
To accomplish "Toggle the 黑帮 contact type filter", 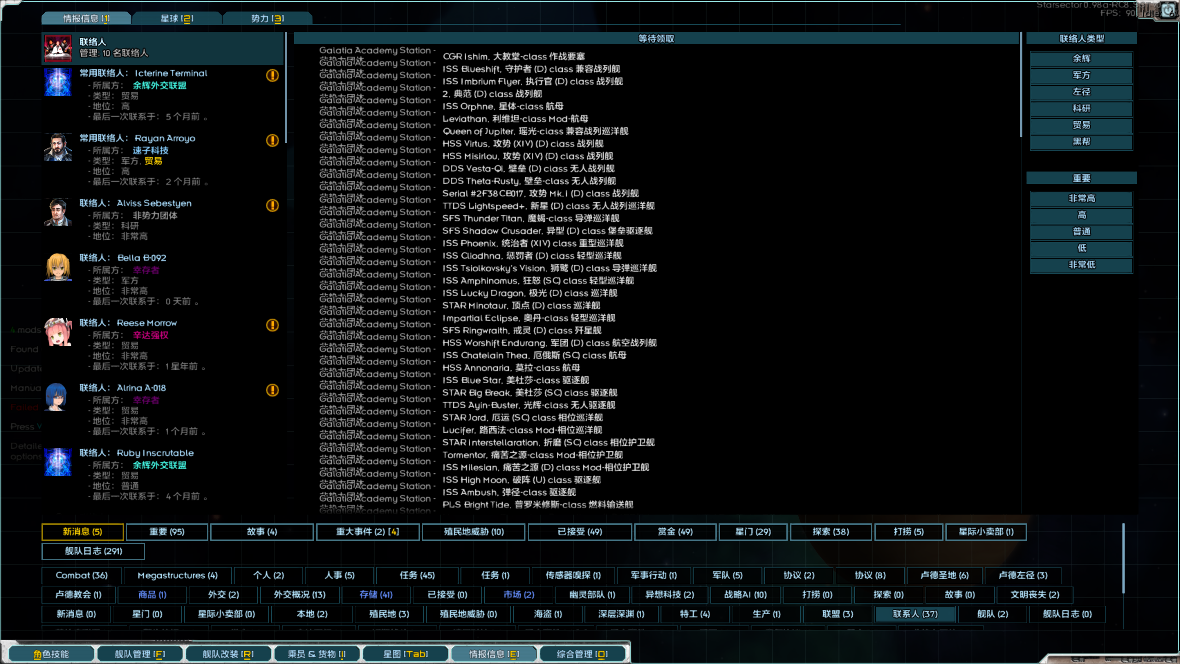I will coord(1081,142).
